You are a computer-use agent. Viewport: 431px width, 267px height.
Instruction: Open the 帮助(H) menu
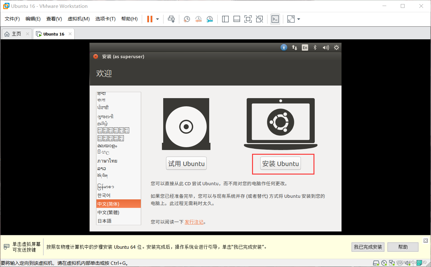click(129, 19)
